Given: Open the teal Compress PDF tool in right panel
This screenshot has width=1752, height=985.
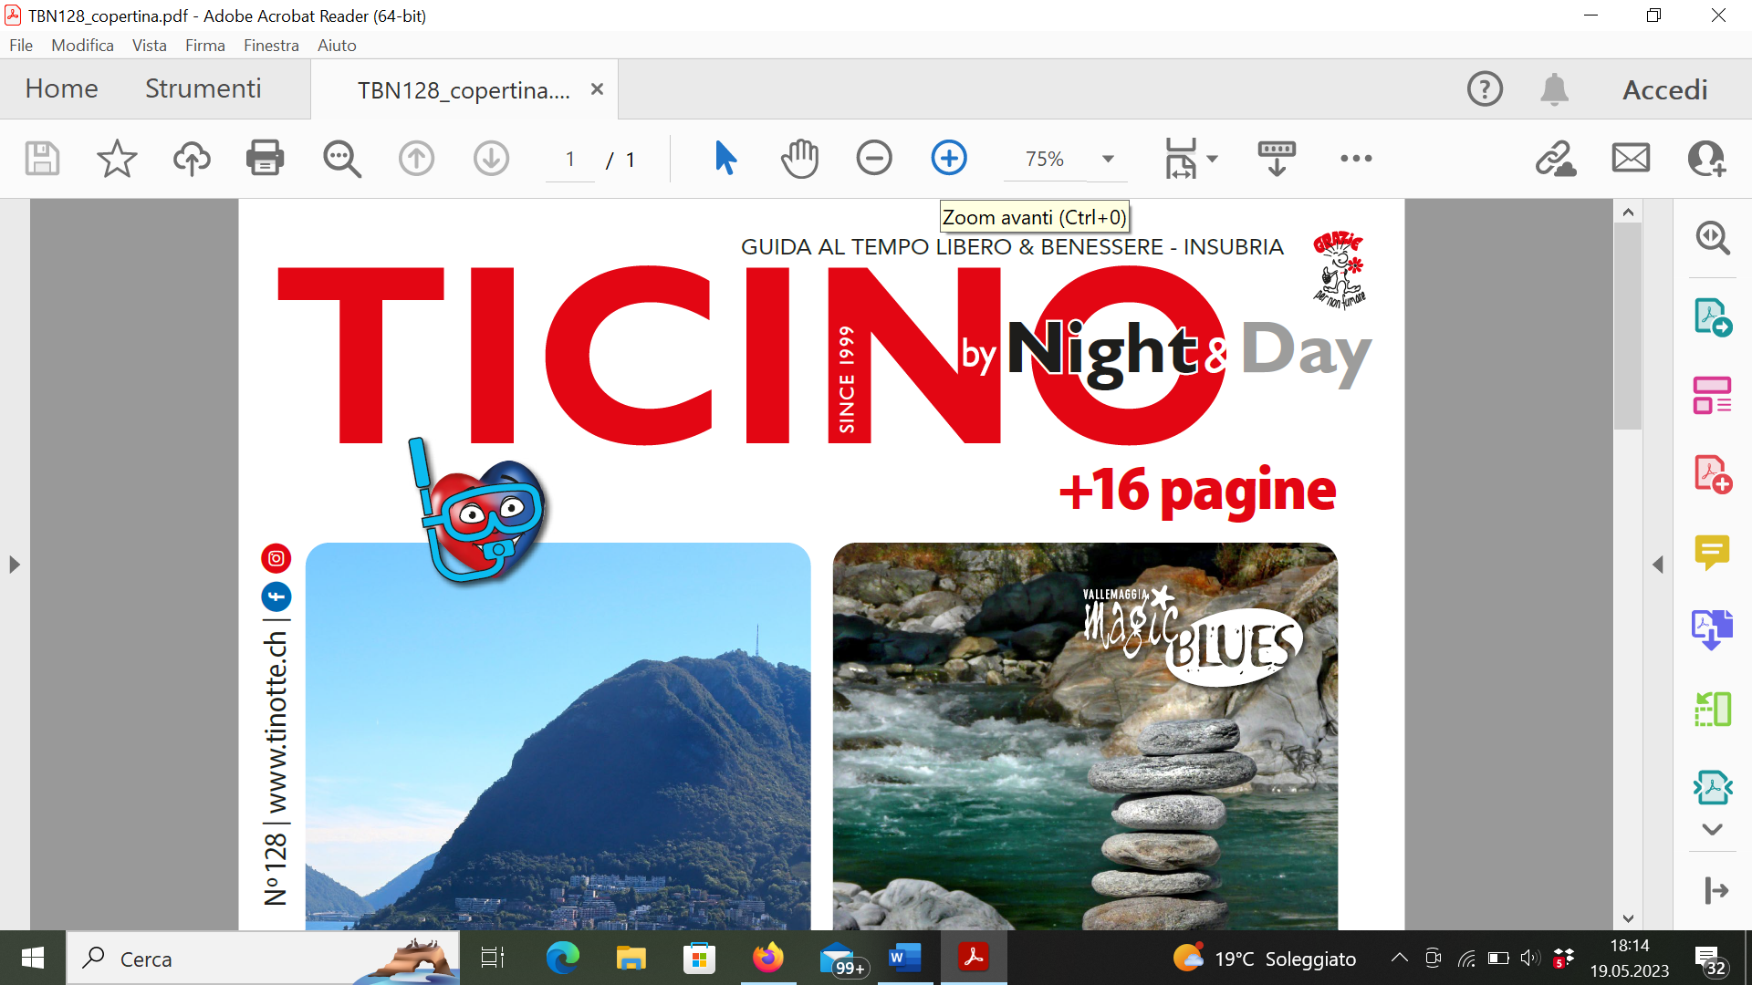Looking at the screenshot, I should (x=1712, y=787).
